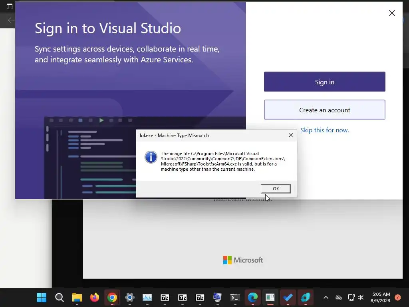Click the Sign in to Visual Studio heading
This screenshot has height=307, width=409.
pos(108,28)
